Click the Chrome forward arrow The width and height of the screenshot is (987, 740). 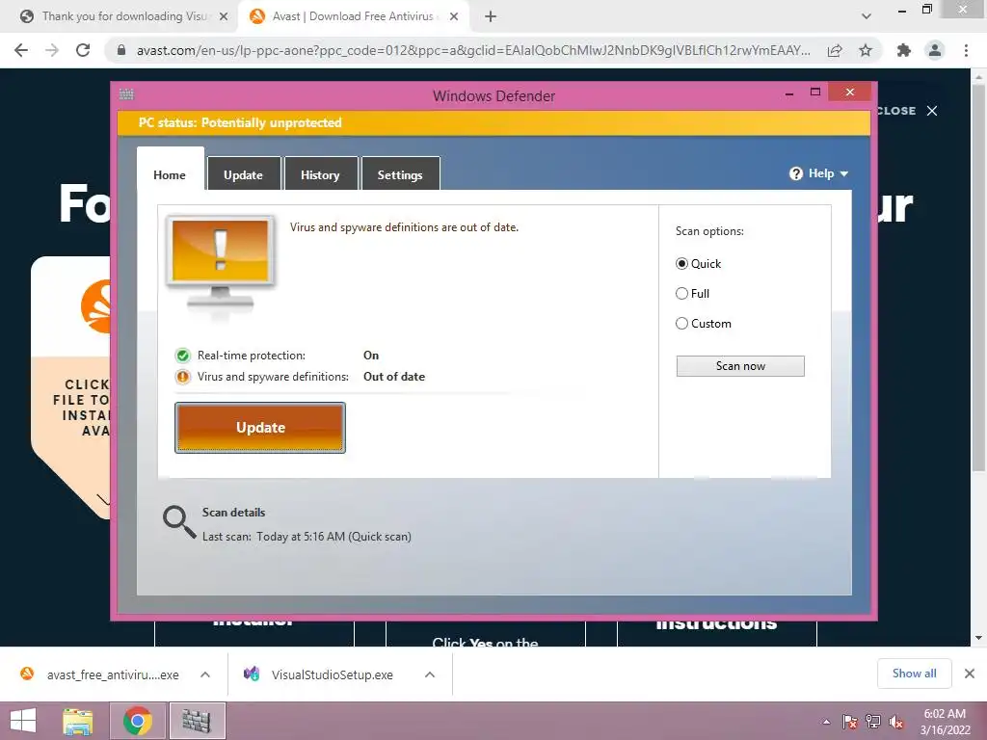pyautogui.click(x=52, y=50)
